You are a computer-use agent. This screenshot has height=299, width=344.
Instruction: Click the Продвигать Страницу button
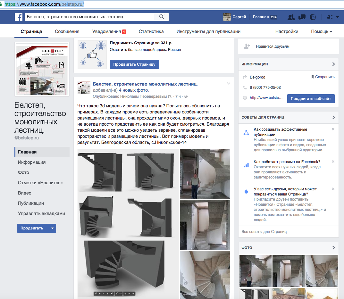click(x=134, y=64)
